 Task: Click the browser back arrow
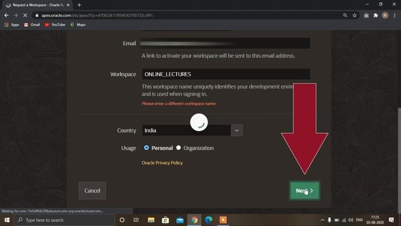coord(6,15)
